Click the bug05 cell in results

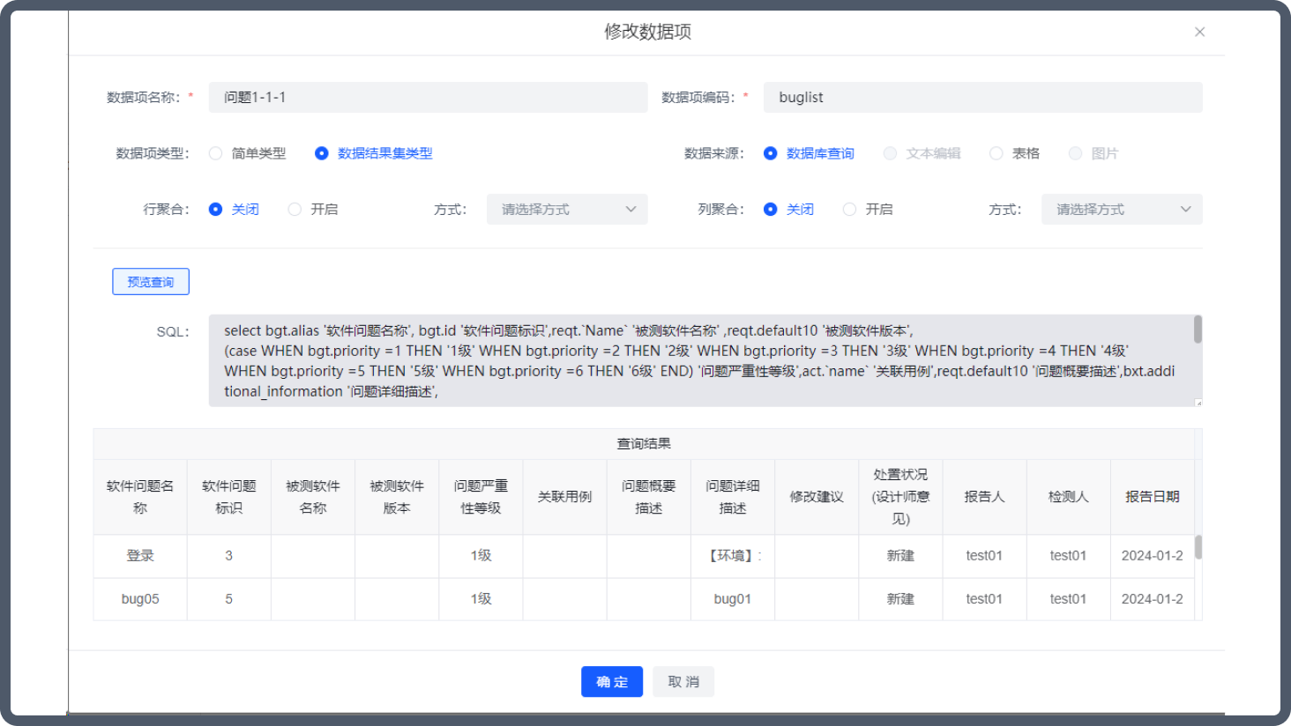coord(140,599)
